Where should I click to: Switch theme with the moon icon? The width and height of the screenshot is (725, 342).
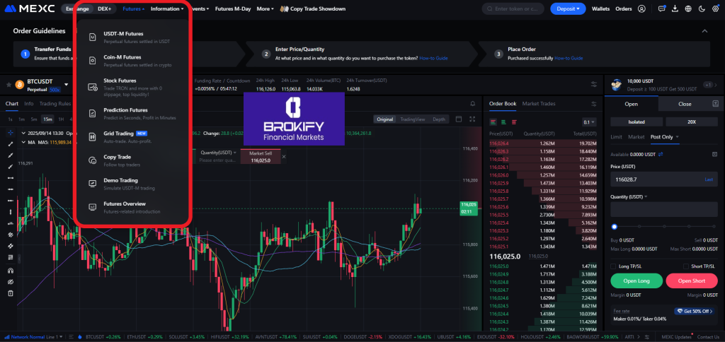tap(700, 9)
